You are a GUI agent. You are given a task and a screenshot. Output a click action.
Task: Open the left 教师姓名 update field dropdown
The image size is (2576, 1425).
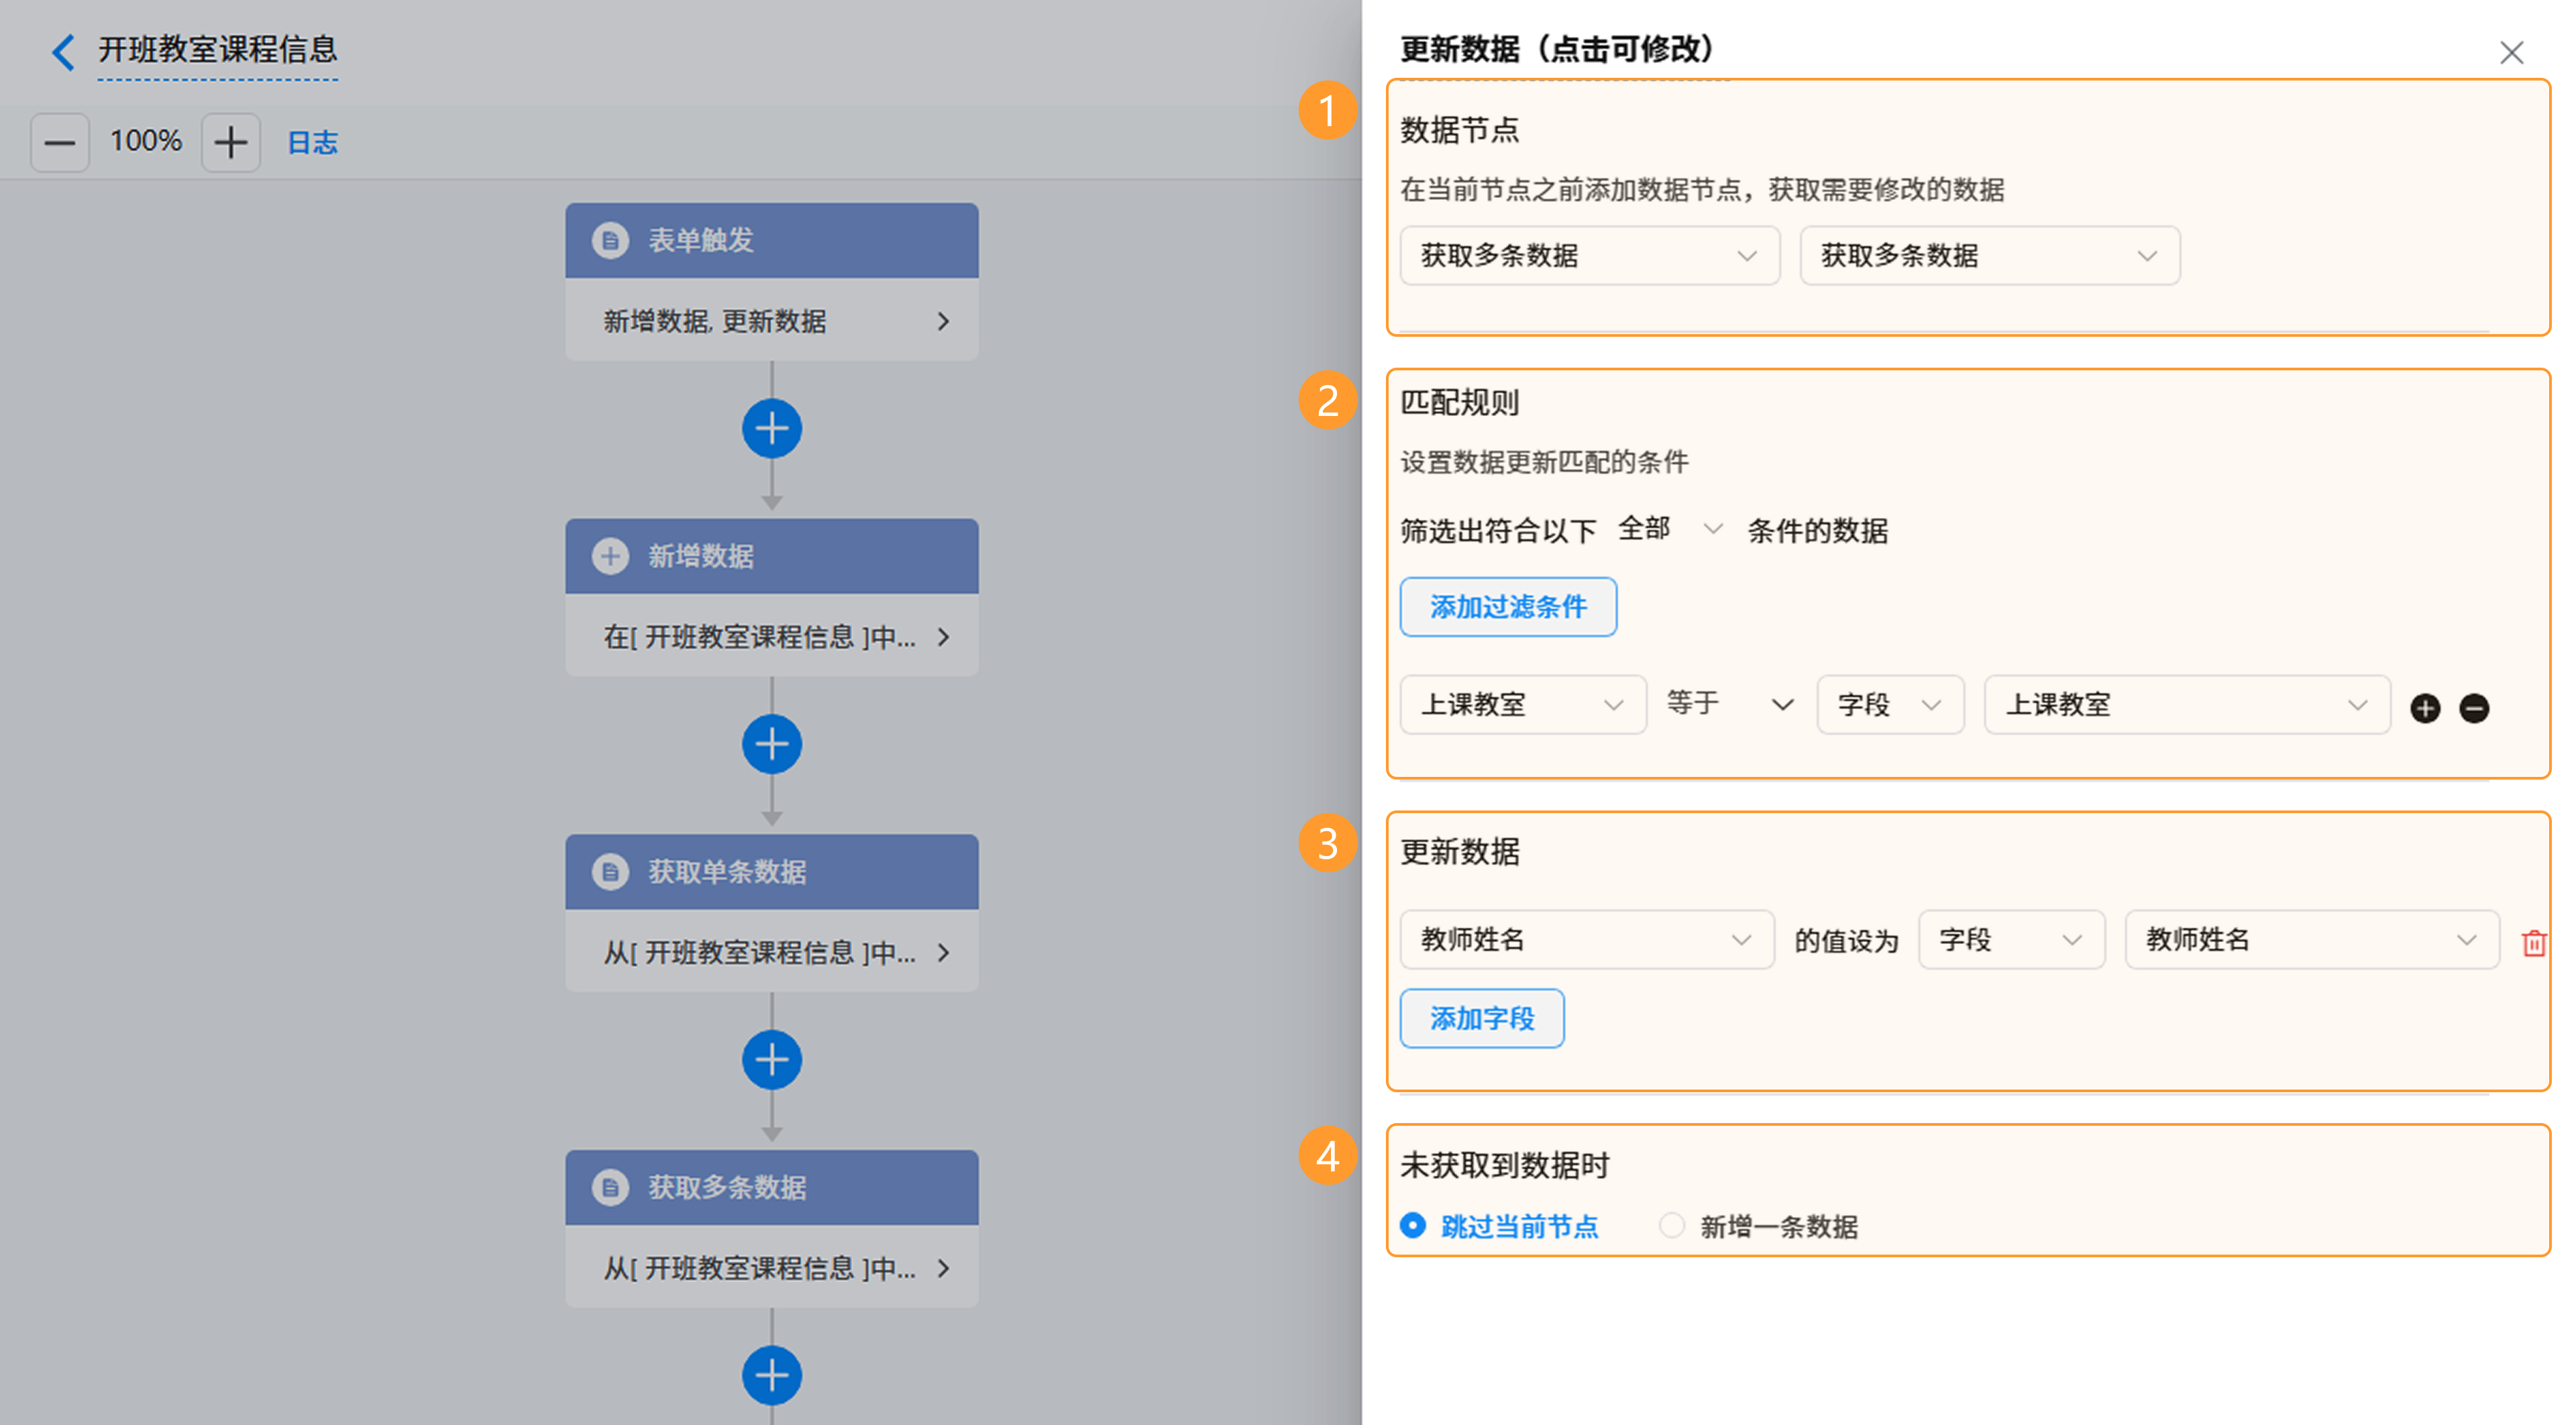[1587, 940]
